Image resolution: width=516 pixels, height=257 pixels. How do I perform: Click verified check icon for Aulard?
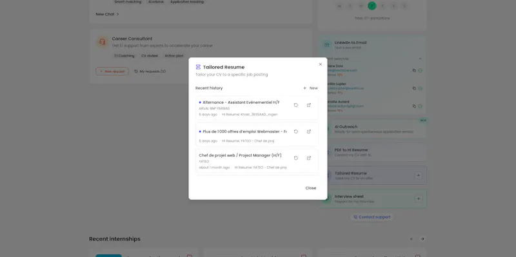point(421,106)
